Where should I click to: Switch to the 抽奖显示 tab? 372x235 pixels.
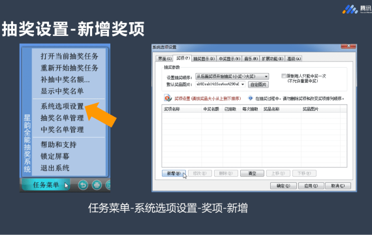pyautogui.click(x=204, y=59)
